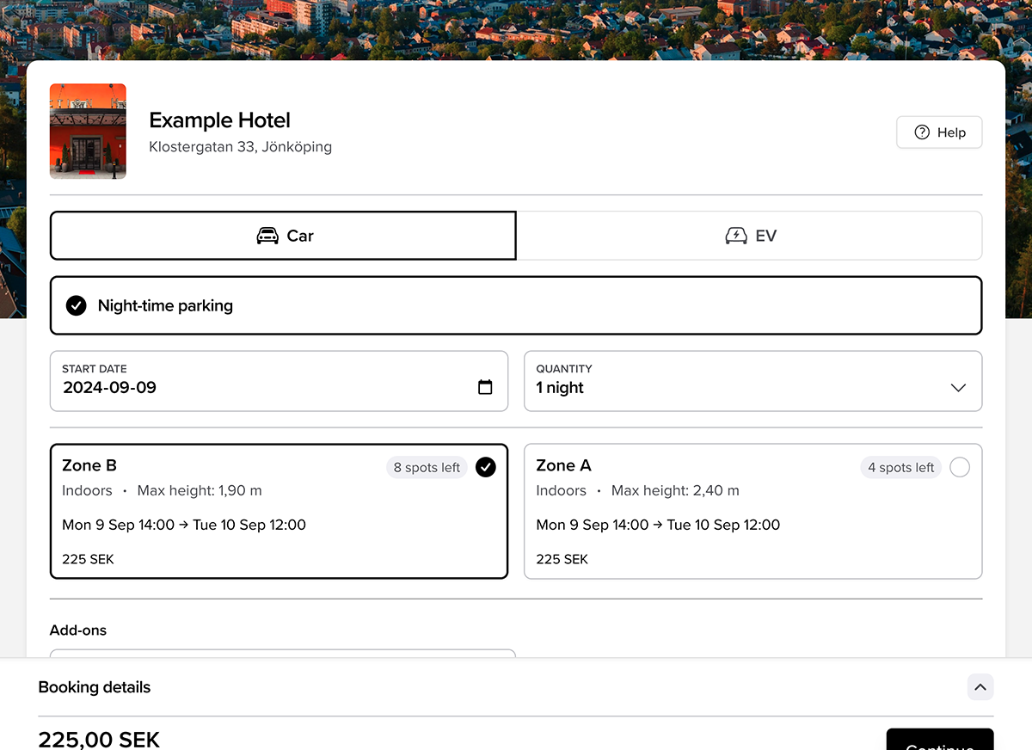The width and height of the screenshot is (1032, 750).
Task: Click the question mark icon in Help
Action: point(922,132)
